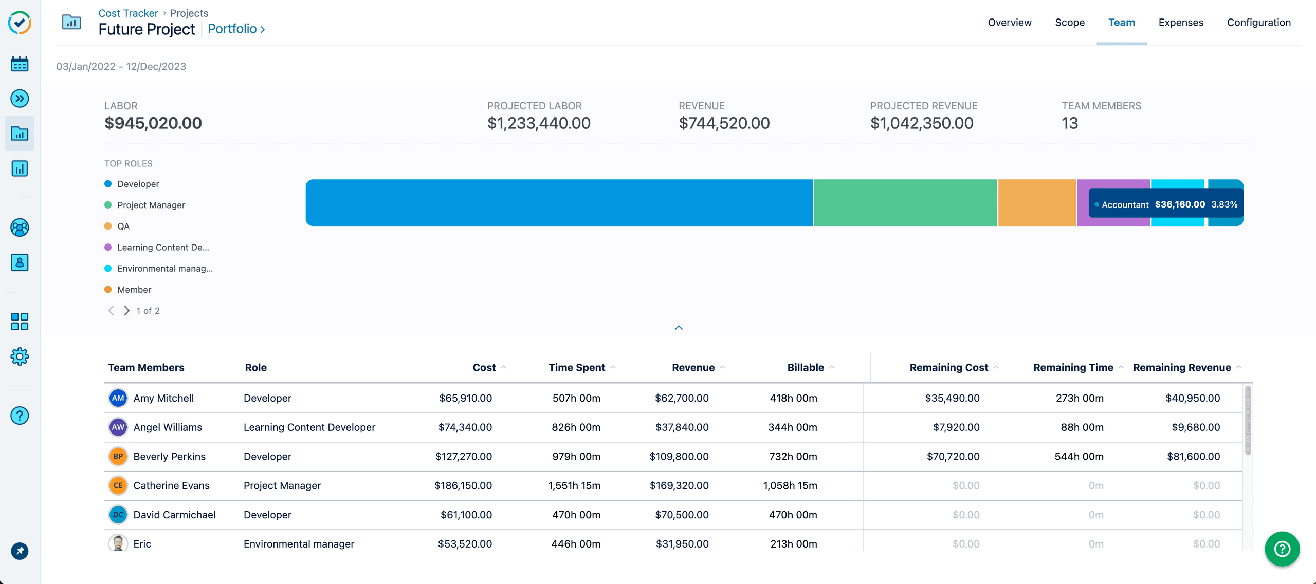Click the green Project Manager bar segment

pos(905,202)
